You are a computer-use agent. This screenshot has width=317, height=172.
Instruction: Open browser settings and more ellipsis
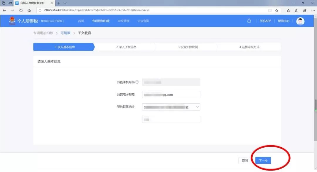tap(313, 11)
